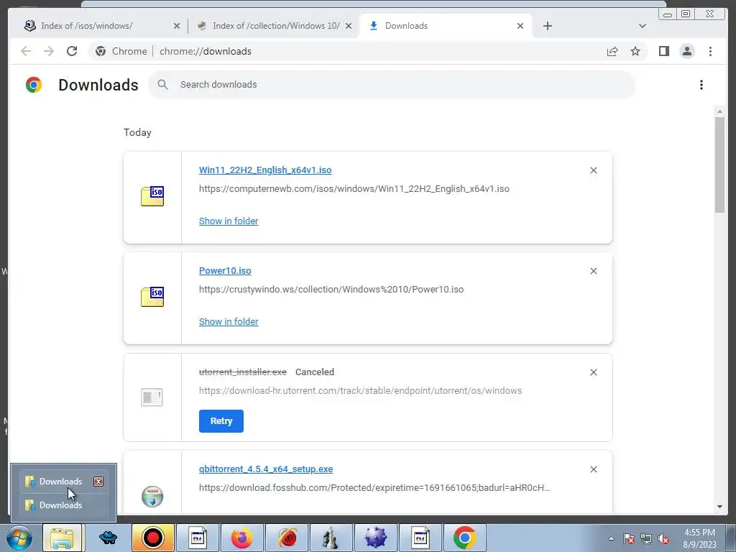
Task: Open Chrome's three-dot menu
Action: [x=710, y=51]
